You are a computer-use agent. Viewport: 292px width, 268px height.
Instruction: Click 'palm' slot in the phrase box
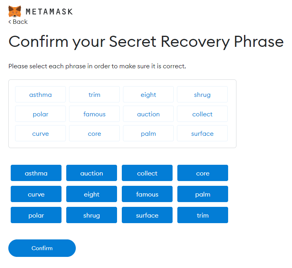(148, 133)
